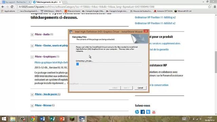Viewport: 217px width, 122px height.
Task: Click the browser Back arrow
Action: click(x=3, y=7)
